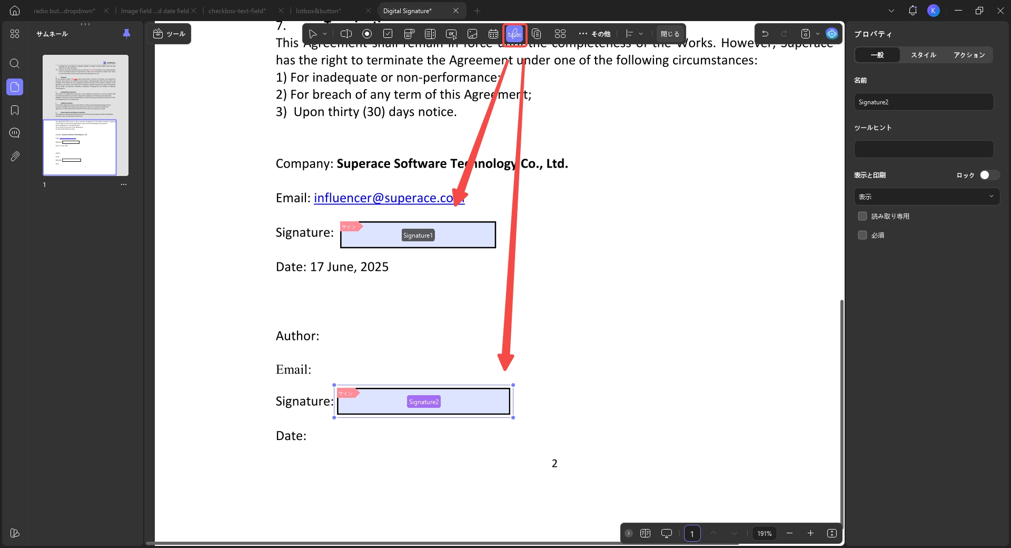Switch to the 一般 properties tab

(x=877, y=55)
